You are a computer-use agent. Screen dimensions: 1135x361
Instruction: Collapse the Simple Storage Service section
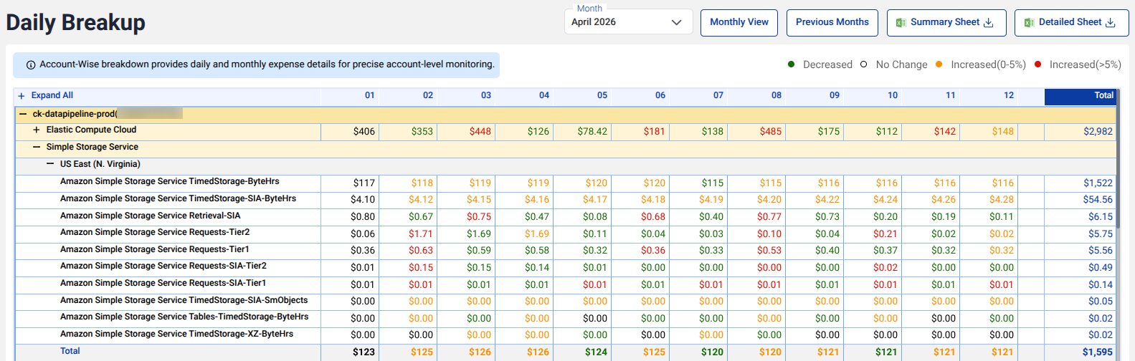tap(37, 147)
